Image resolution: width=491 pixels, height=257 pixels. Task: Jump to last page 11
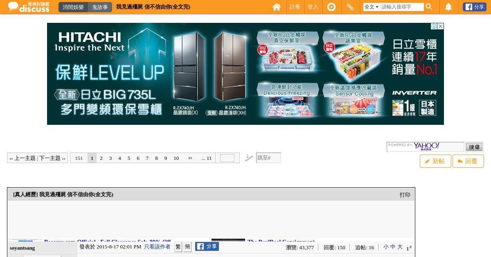207,158
